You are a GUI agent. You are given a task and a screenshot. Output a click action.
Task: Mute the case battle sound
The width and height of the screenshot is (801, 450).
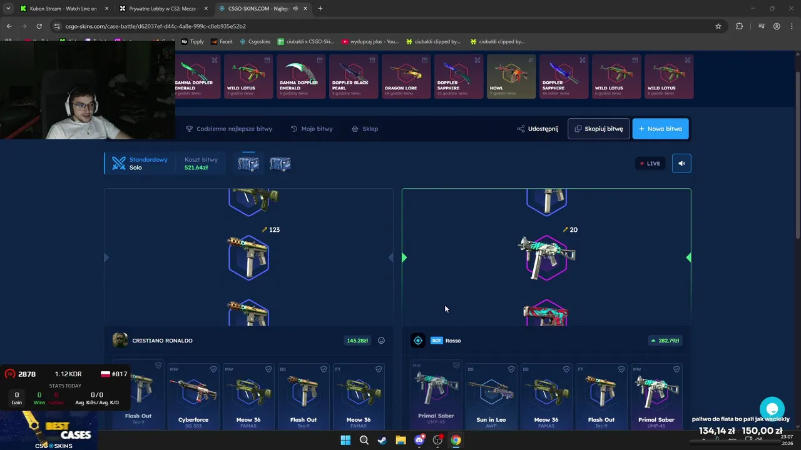point(681,163)
